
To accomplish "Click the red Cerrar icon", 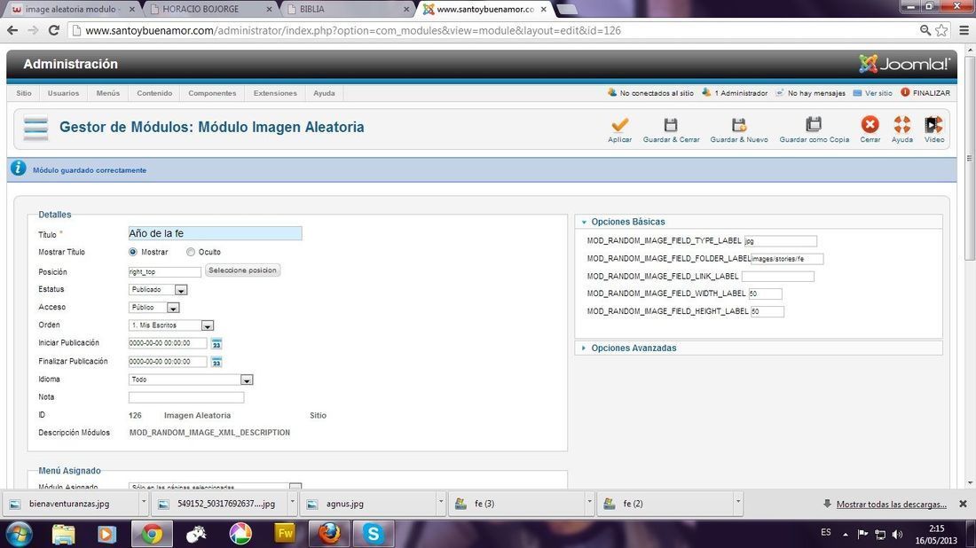I will (x=870, y=124).
